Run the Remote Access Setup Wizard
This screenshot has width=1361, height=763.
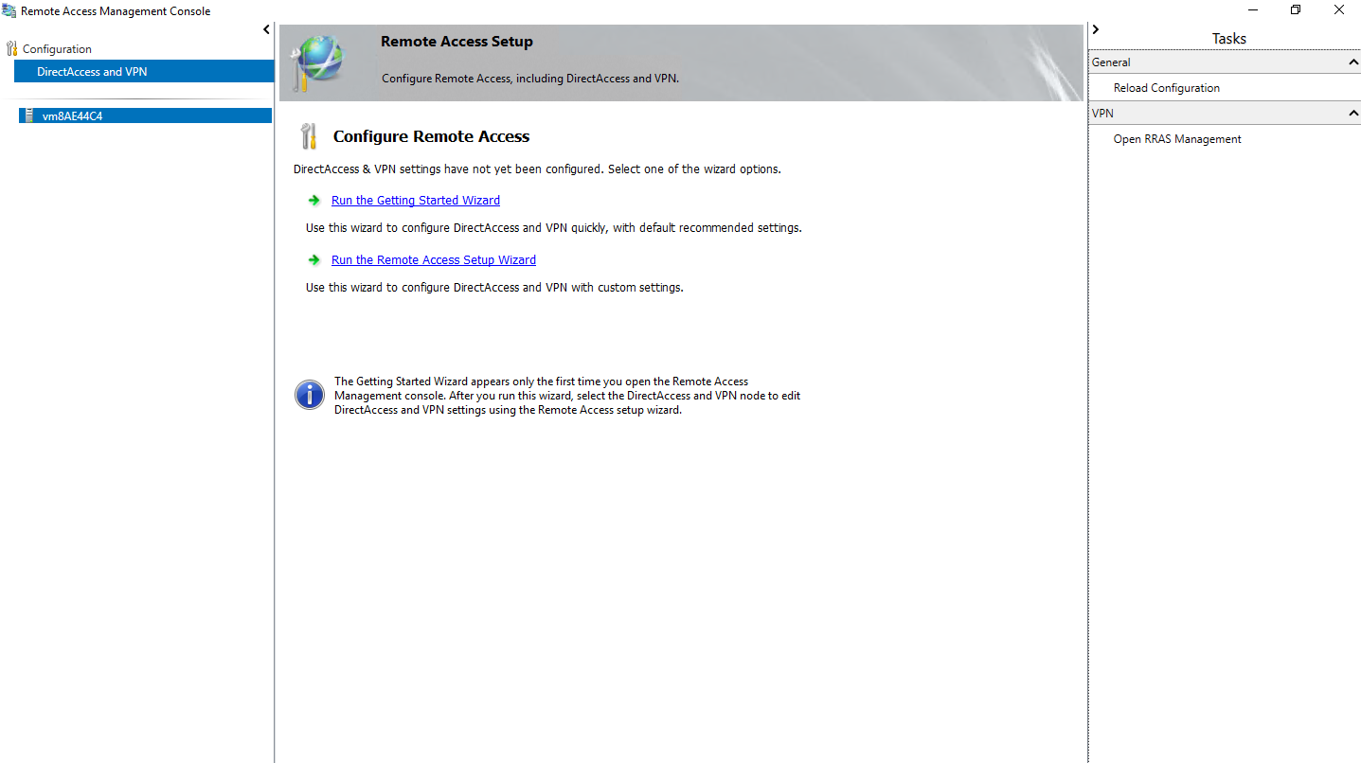433,259
